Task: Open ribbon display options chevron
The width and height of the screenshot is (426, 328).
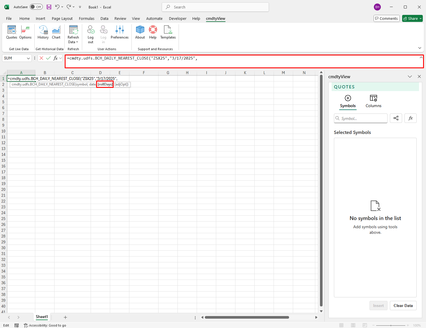Action: [420, 48]
